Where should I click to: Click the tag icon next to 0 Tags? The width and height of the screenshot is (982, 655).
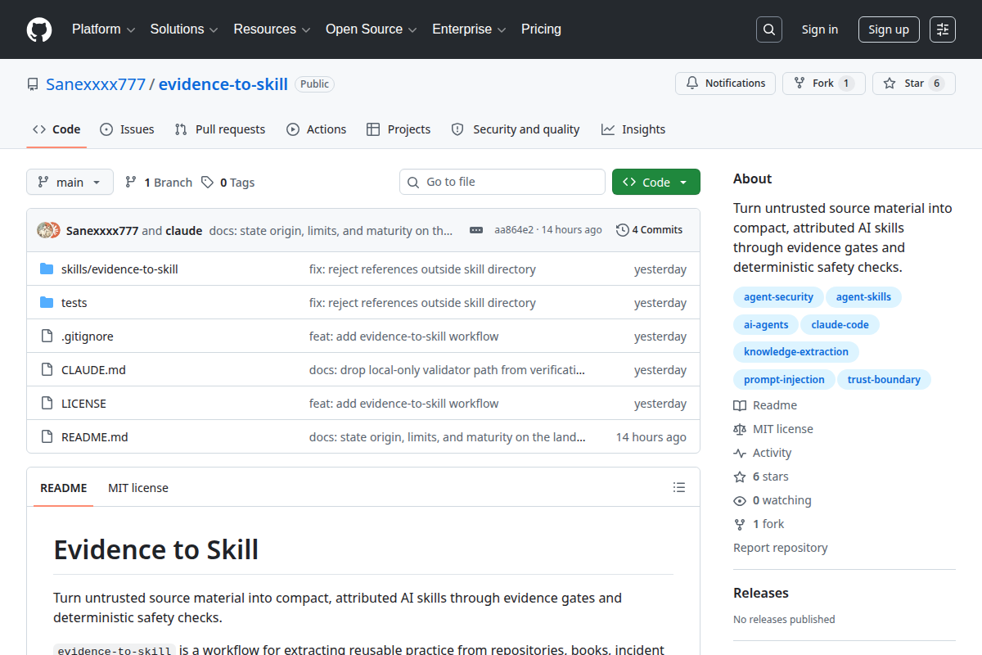(208, 182)
